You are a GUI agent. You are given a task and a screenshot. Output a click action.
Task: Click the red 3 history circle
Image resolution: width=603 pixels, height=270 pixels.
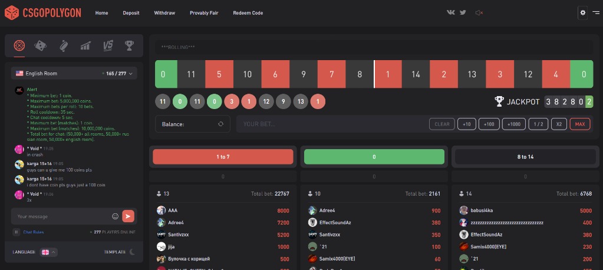click(x=232, y=101)
